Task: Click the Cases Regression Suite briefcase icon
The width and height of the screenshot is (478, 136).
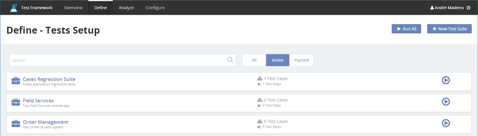Action: click(x=16, y=81)
